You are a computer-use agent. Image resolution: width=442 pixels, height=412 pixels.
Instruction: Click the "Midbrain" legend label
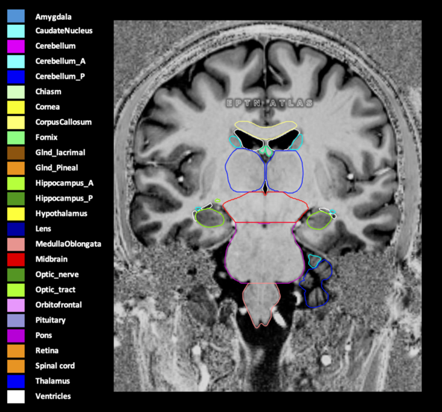click(x=51, y=259)
